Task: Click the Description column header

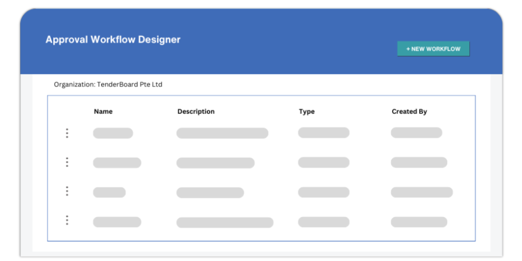Action: click(196, 112)
